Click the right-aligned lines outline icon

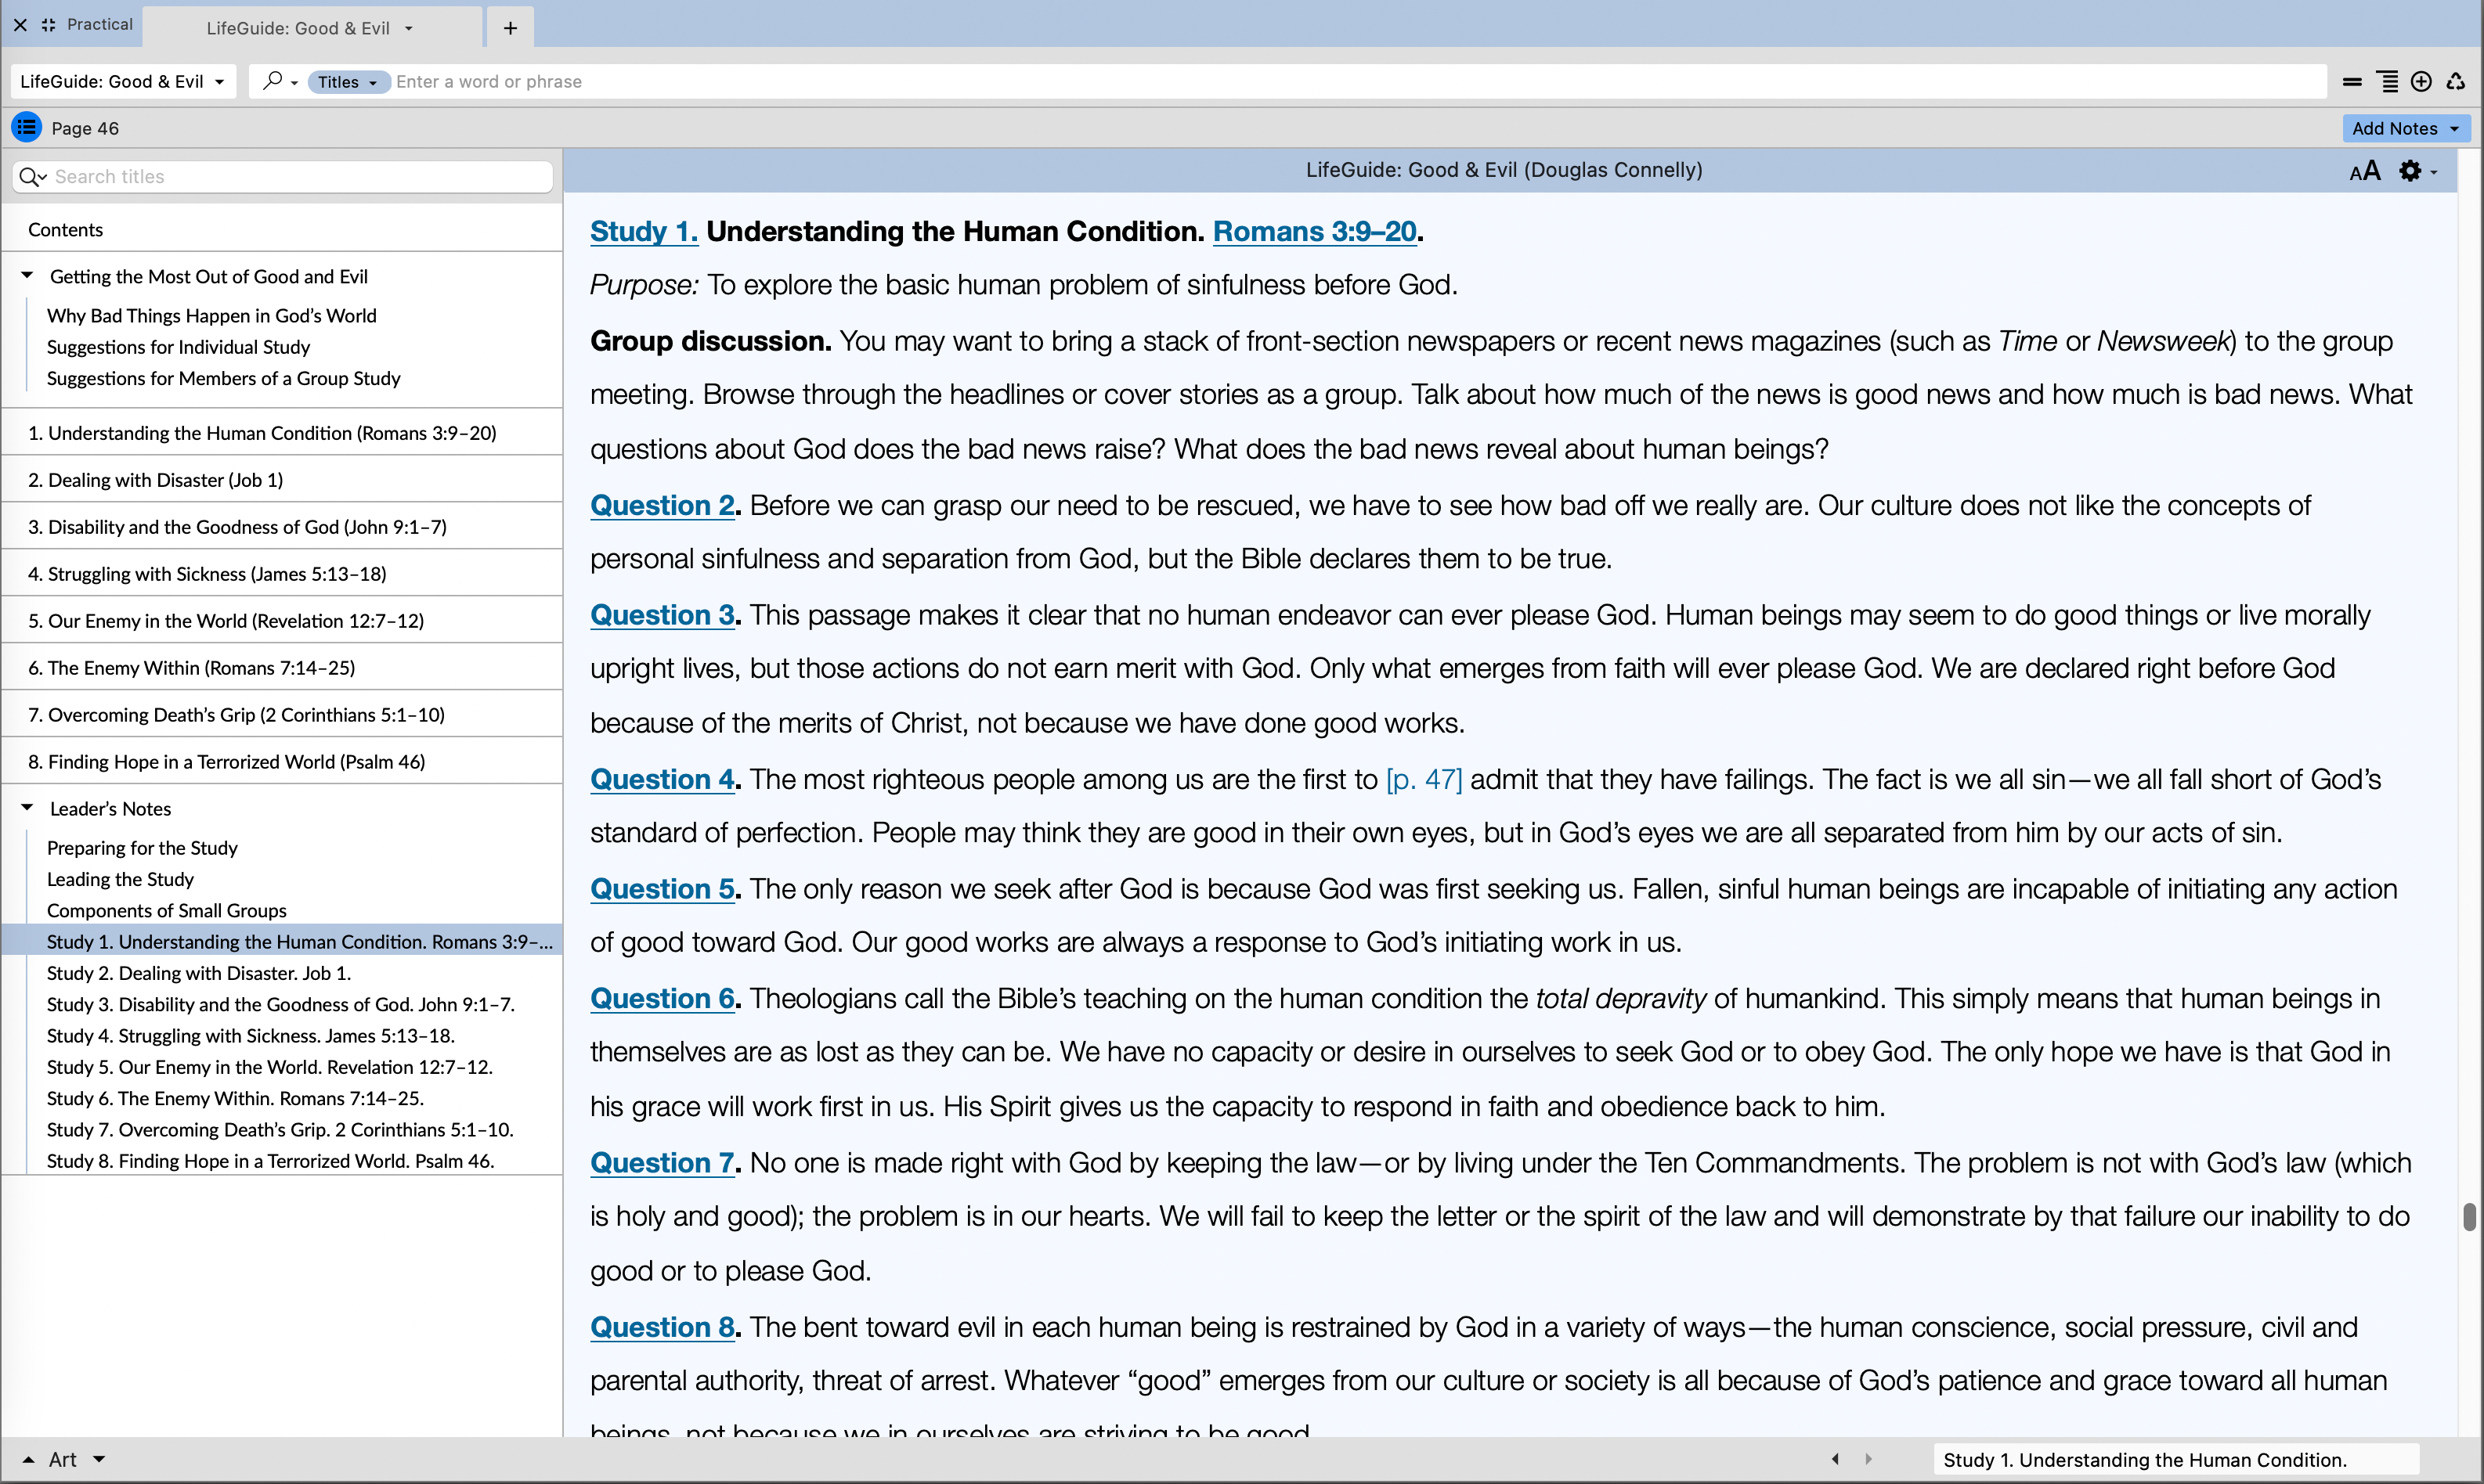pos(2387,82)
